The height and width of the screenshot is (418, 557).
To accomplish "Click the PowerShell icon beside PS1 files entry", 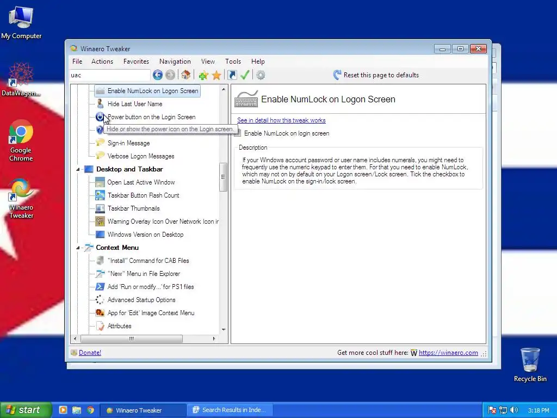I will tap(100, 287).
